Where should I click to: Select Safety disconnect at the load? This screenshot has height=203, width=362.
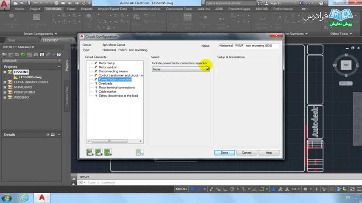(x=118, y=96)
